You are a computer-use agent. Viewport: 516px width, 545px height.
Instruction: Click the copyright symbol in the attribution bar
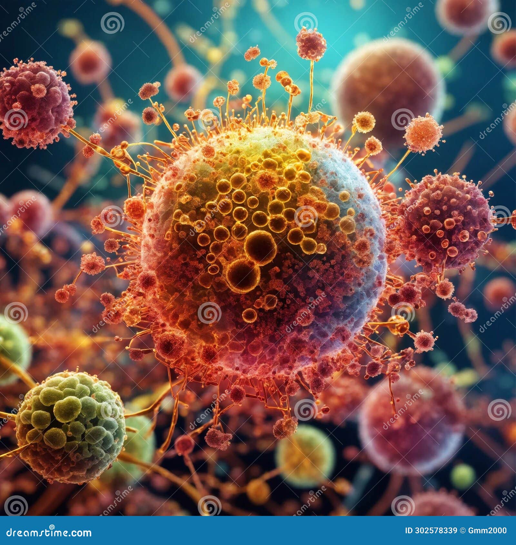tap(462, 530)
